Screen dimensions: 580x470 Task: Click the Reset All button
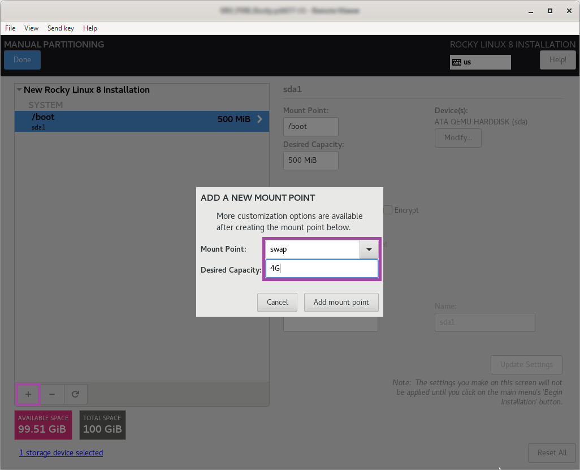tap(552, 453)
